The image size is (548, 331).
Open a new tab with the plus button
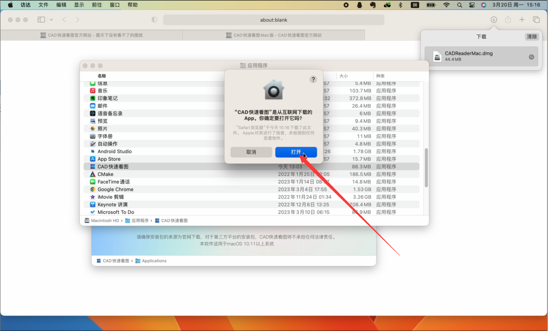522,20
